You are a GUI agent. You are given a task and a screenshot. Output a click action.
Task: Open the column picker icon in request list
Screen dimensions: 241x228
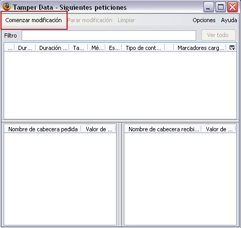pyautogui.click(x=232, y=47)
